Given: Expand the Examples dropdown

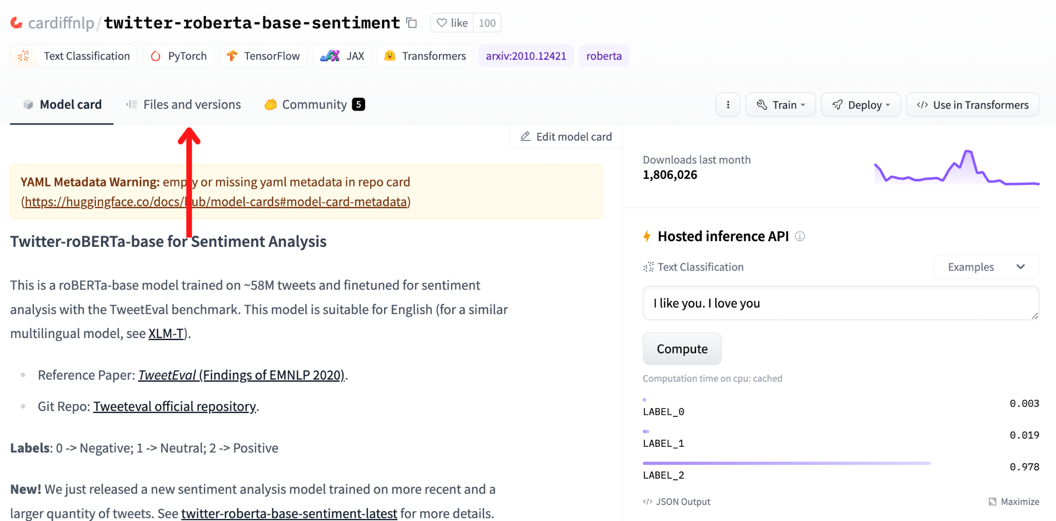Looking at the screenshot, I should (986, 267).
